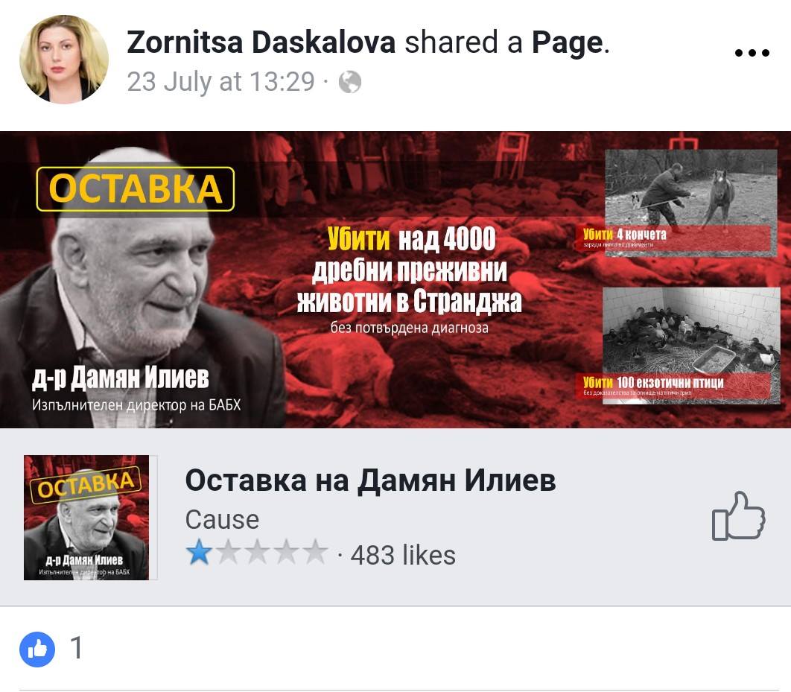Click the horse photo in the banner
791x692 pixels.
(691, 203)
